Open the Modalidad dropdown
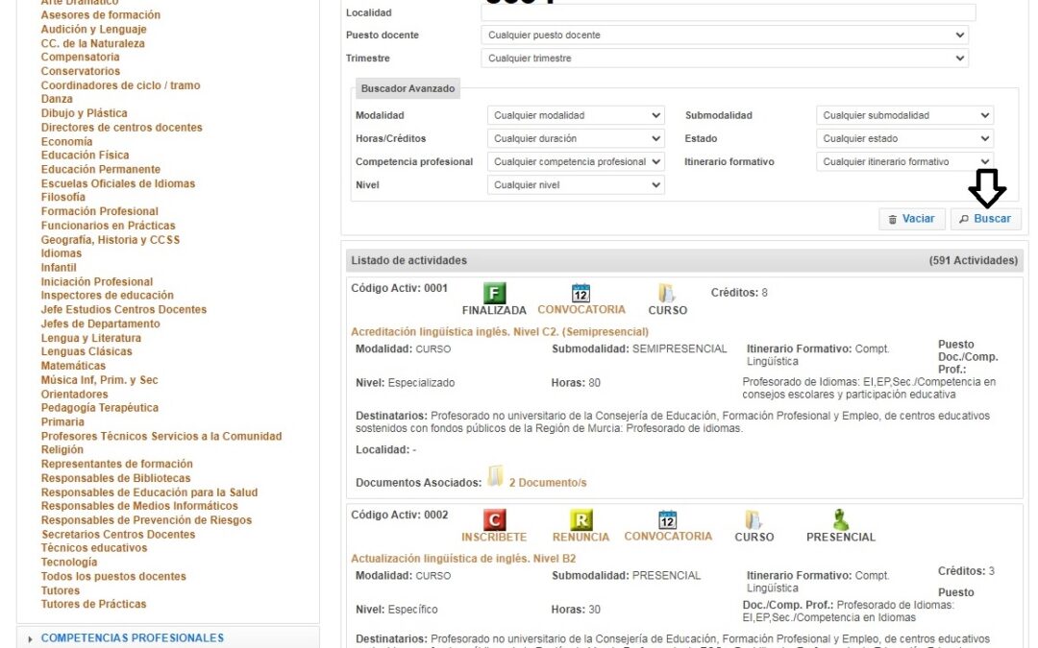The image size is (1038, 648). (x=576, y=115)
